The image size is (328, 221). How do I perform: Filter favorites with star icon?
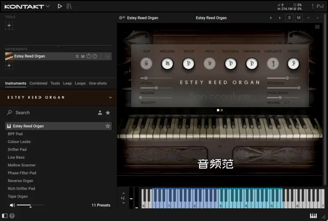[108, 113]
